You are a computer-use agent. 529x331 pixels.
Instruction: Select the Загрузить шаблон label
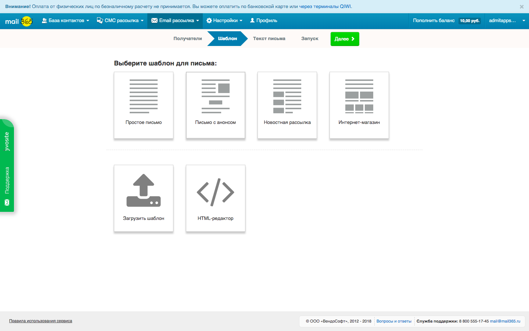point(144,218)
